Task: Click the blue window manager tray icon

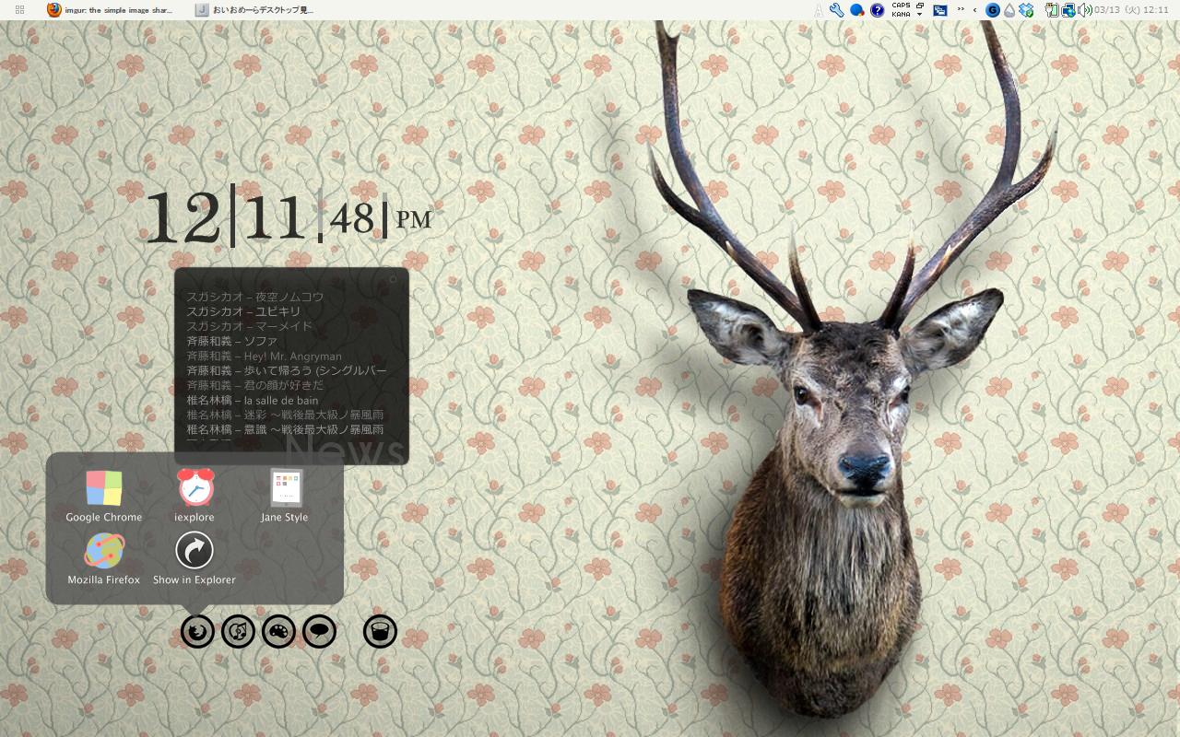Action: tap(940, 10)
